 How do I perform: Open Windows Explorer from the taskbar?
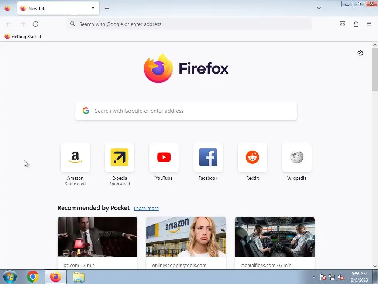79,277
